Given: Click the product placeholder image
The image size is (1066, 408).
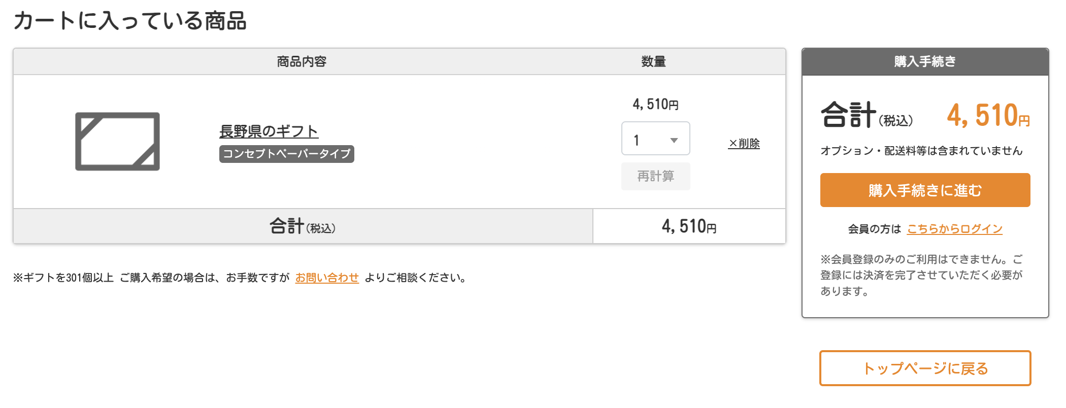Looking at the screenshot, I should 117,141.
